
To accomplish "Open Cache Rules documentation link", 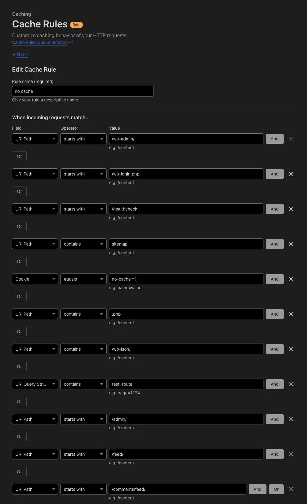I will 40,43.
